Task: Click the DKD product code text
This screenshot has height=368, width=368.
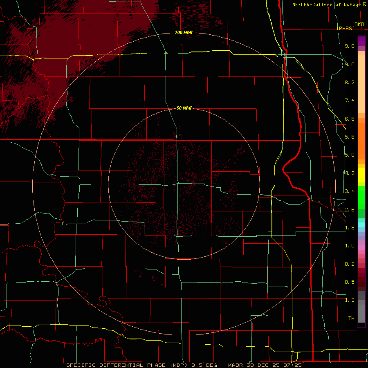Action: 359,25
